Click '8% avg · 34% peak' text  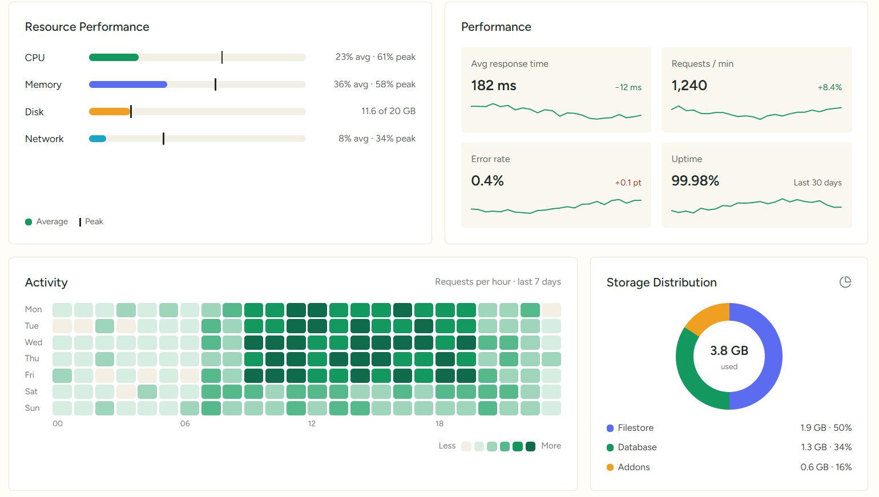377,139
